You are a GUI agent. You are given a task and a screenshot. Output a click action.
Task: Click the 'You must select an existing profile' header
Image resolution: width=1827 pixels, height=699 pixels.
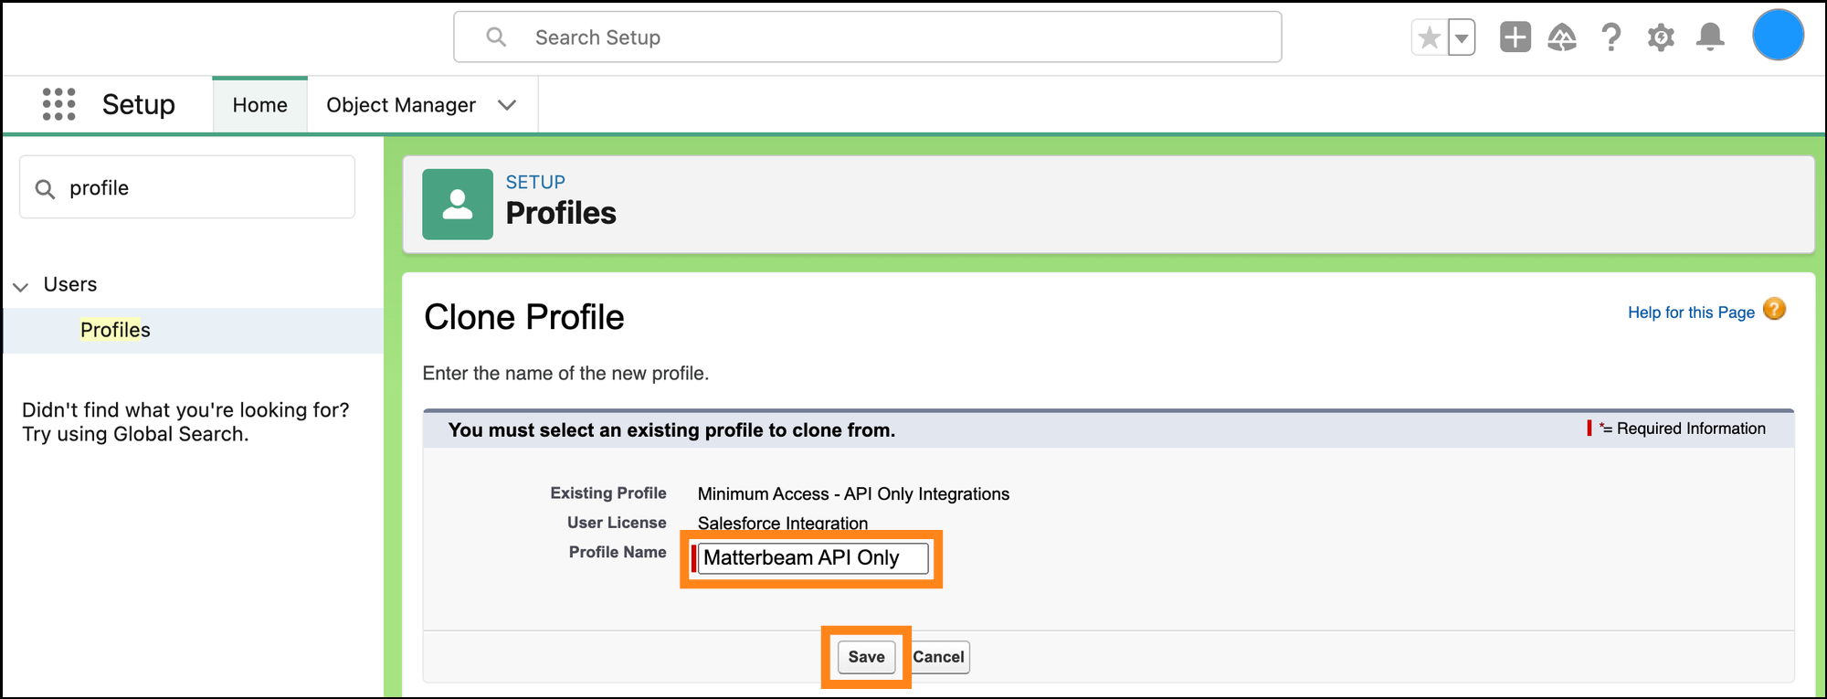tap(671, 430)
